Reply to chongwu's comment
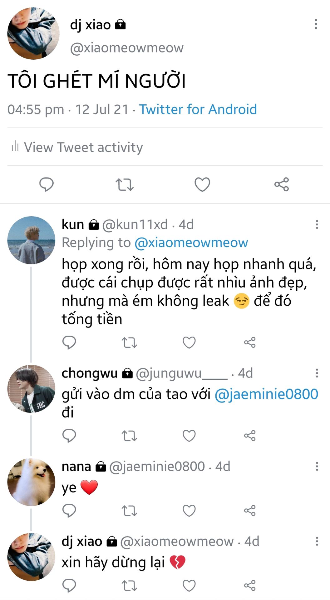This screenshot has height=600, width=330. (x=69, y=436)
